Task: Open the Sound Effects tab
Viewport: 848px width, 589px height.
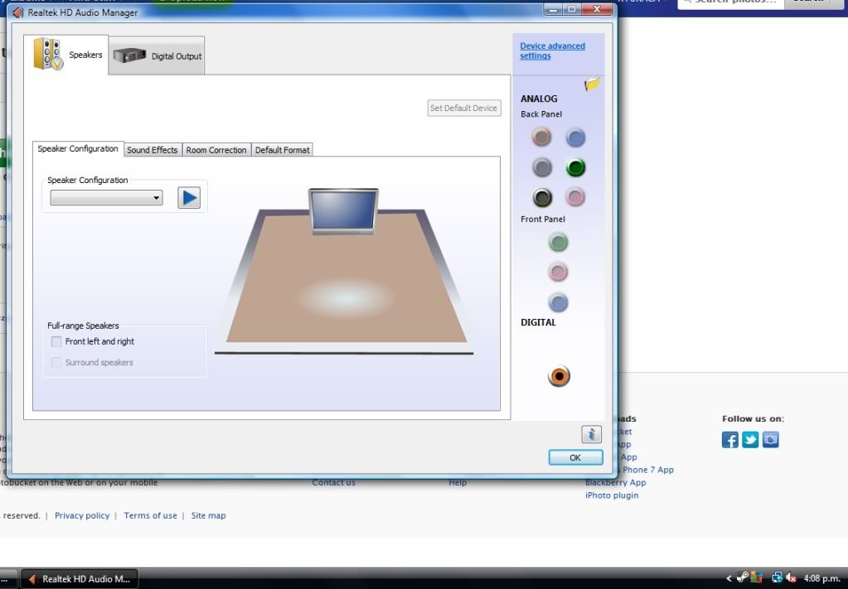Action: click(x=153, y=150)
